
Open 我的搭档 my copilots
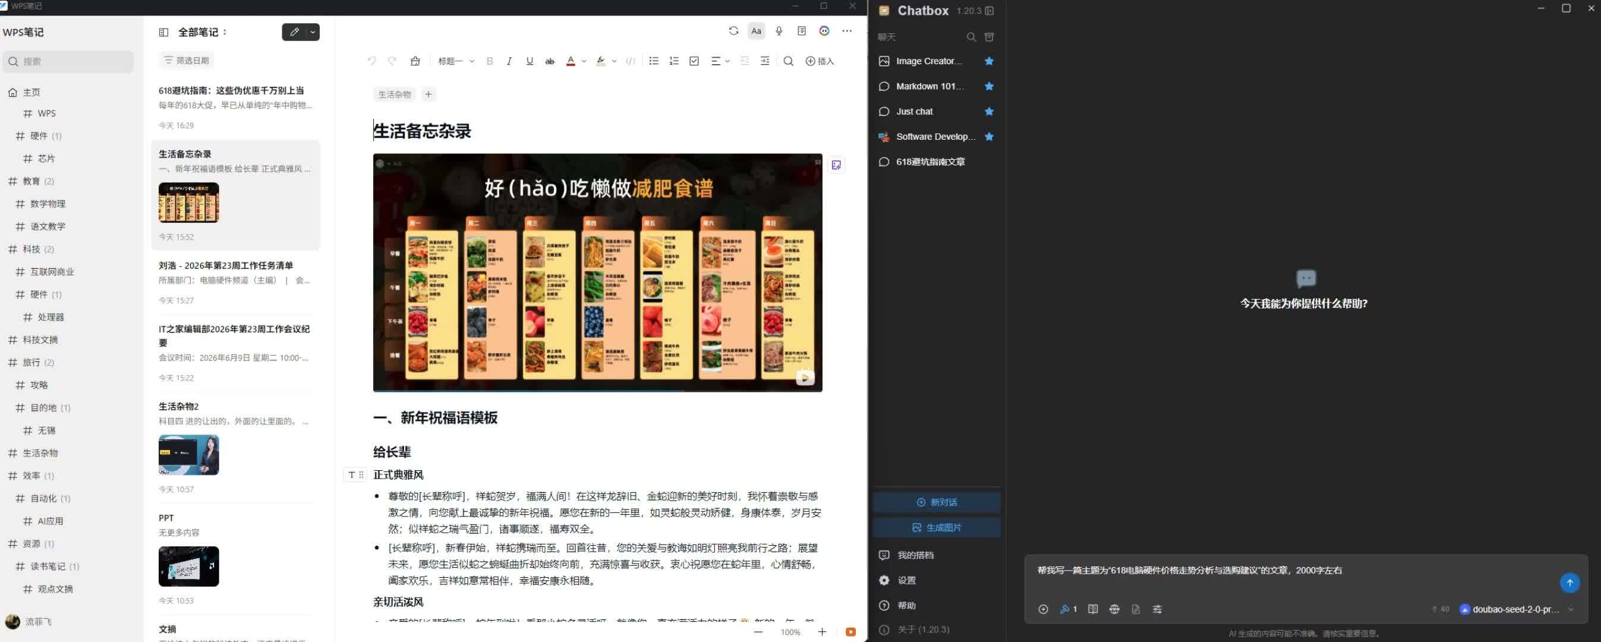pos(936,555)
